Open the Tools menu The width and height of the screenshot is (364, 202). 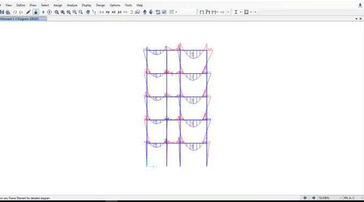click(x=128, y=5)
